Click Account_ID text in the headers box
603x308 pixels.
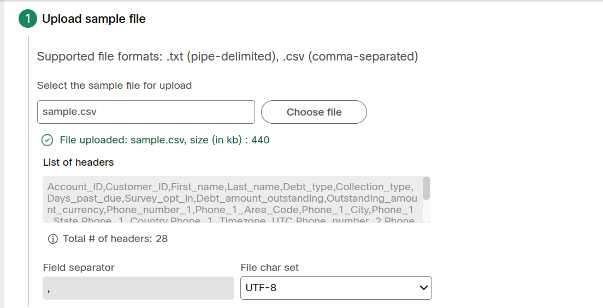75,187
